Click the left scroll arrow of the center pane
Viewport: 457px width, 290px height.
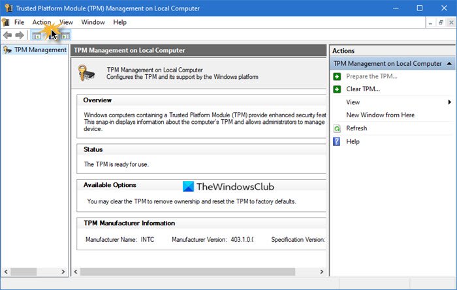point(76,272)
